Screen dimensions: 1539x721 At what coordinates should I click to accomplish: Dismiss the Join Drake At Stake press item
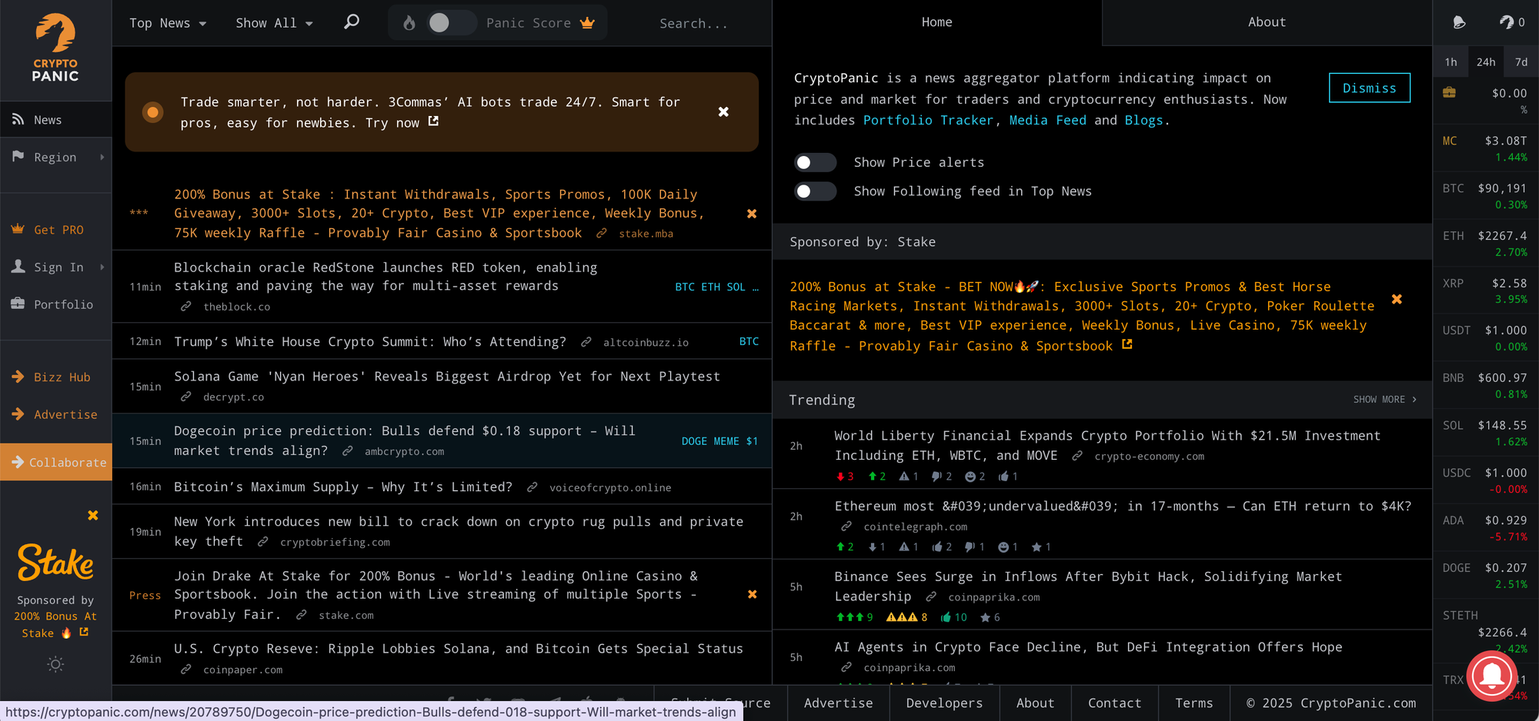point(753,594)
